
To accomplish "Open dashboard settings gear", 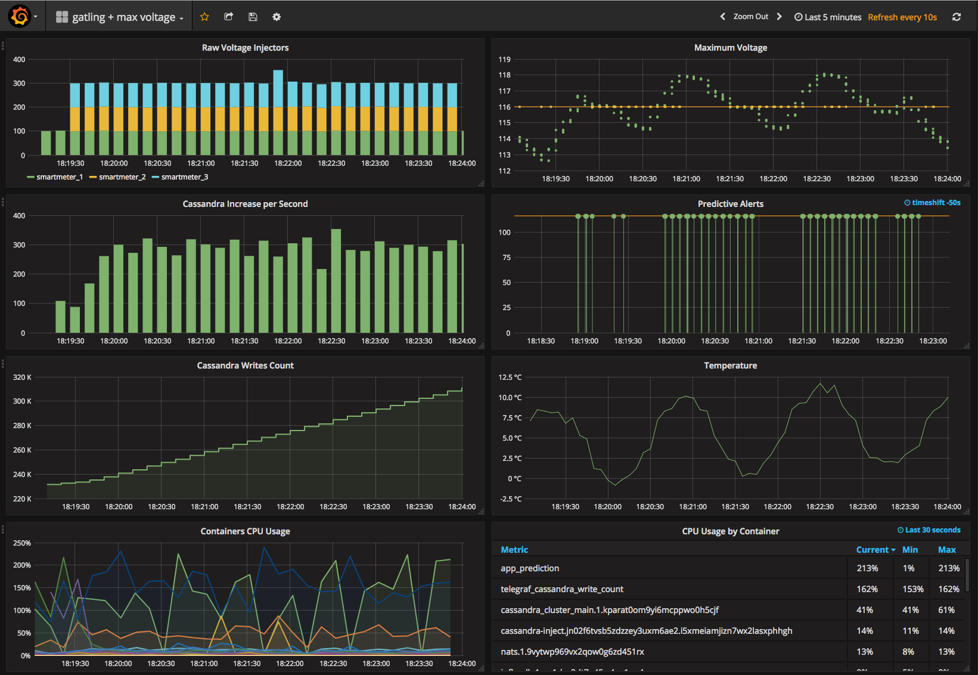I will [277, 17].
